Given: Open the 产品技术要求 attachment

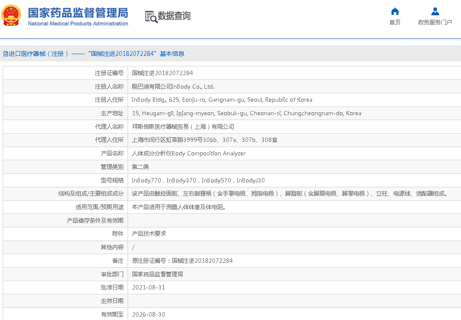Looking at the screenshot, I should click(149, 234).
